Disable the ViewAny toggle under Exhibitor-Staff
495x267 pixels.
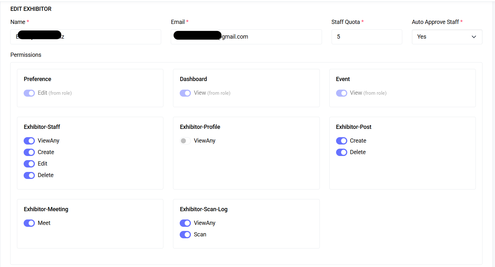coord(29,141)
